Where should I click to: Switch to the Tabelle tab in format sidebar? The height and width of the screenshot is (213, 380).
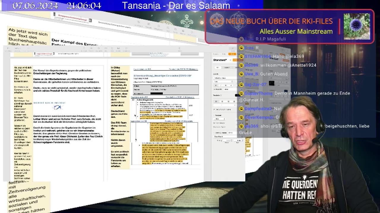(216, 54)
